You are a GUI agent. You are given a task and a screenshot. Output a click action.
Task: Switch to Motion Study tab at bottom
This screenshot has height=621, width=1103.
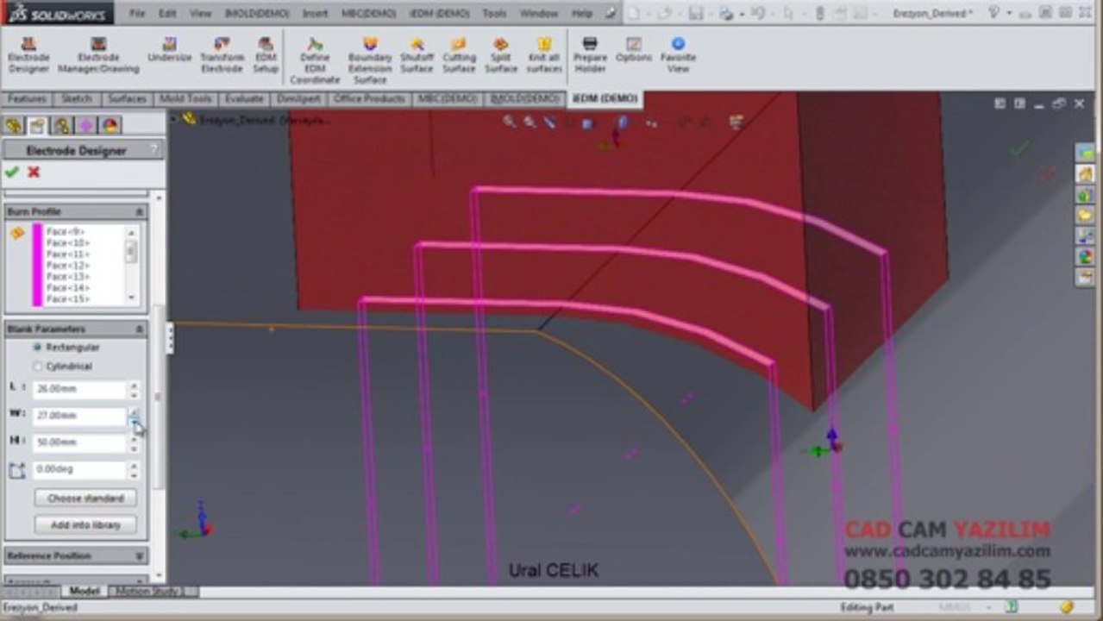(152, 591)
